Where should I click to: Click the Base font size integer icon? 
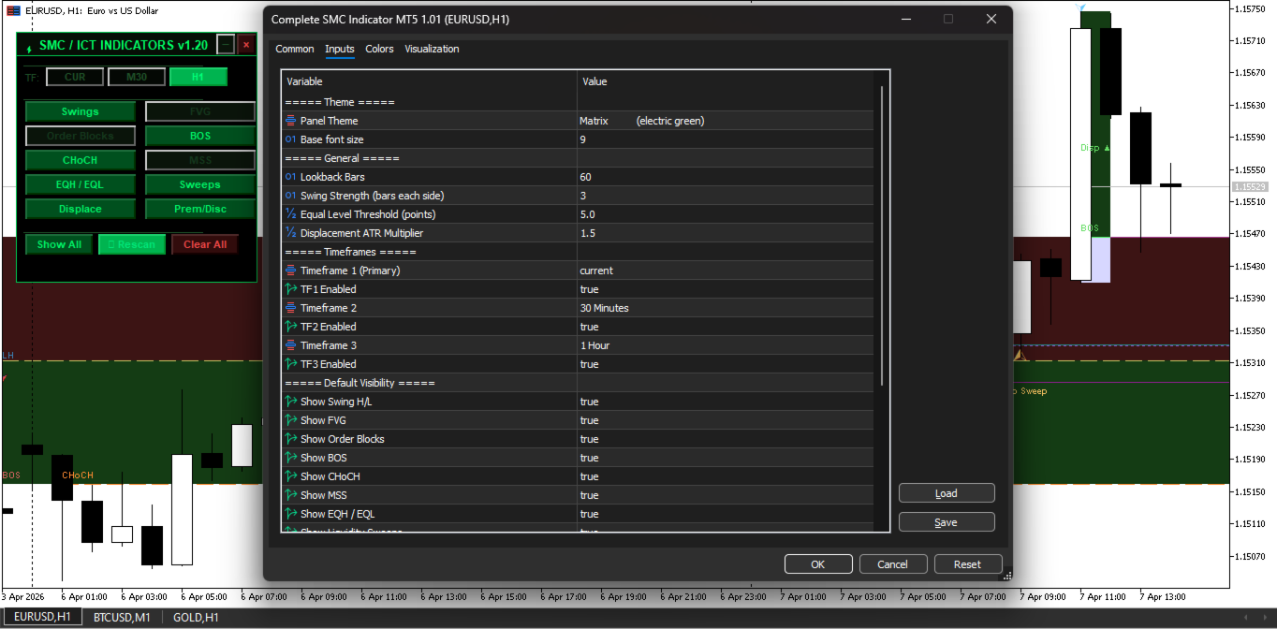[290, 139]
